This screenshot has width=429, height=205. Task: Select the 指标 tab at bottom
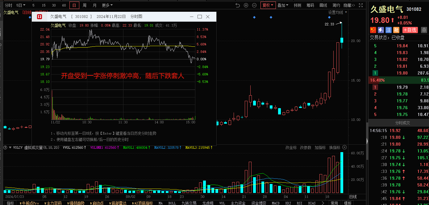(10, 203)
